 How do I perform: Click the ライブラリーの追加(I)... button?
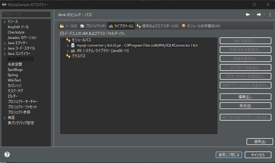[x=245, y=68]
